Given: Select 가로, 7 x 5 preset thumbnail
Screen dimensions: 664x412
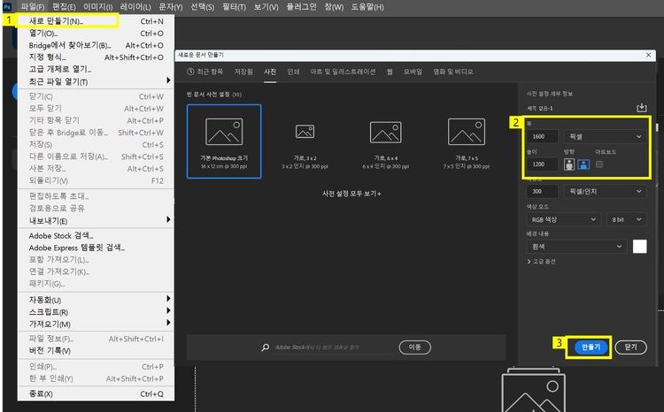Looking at the screenshot, I should coord(467,141).
